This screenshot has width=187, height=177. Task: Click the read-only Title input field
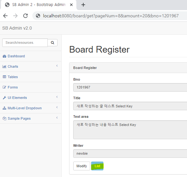click(130, 106)
